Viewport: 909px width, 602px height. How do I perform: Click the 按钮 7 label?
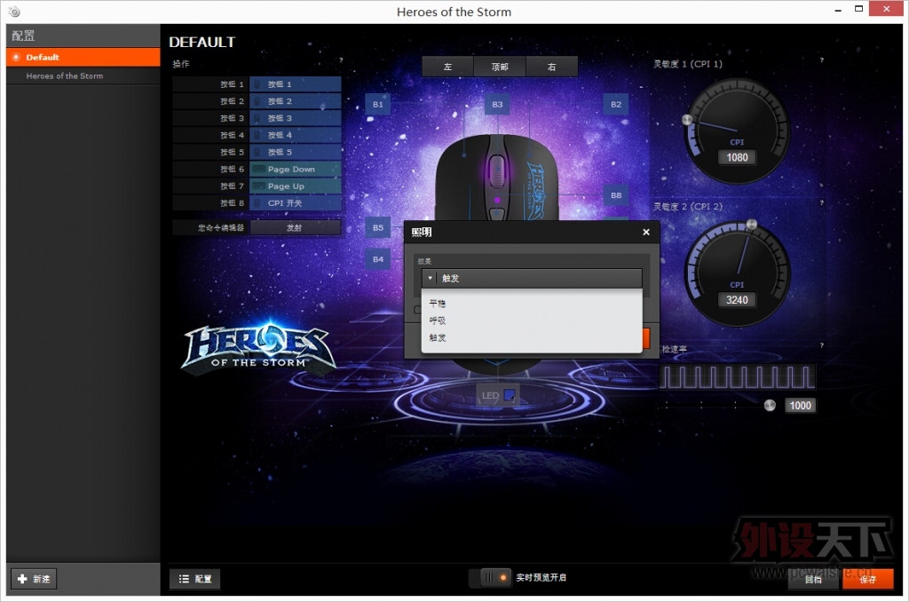[x=232, y=186]
